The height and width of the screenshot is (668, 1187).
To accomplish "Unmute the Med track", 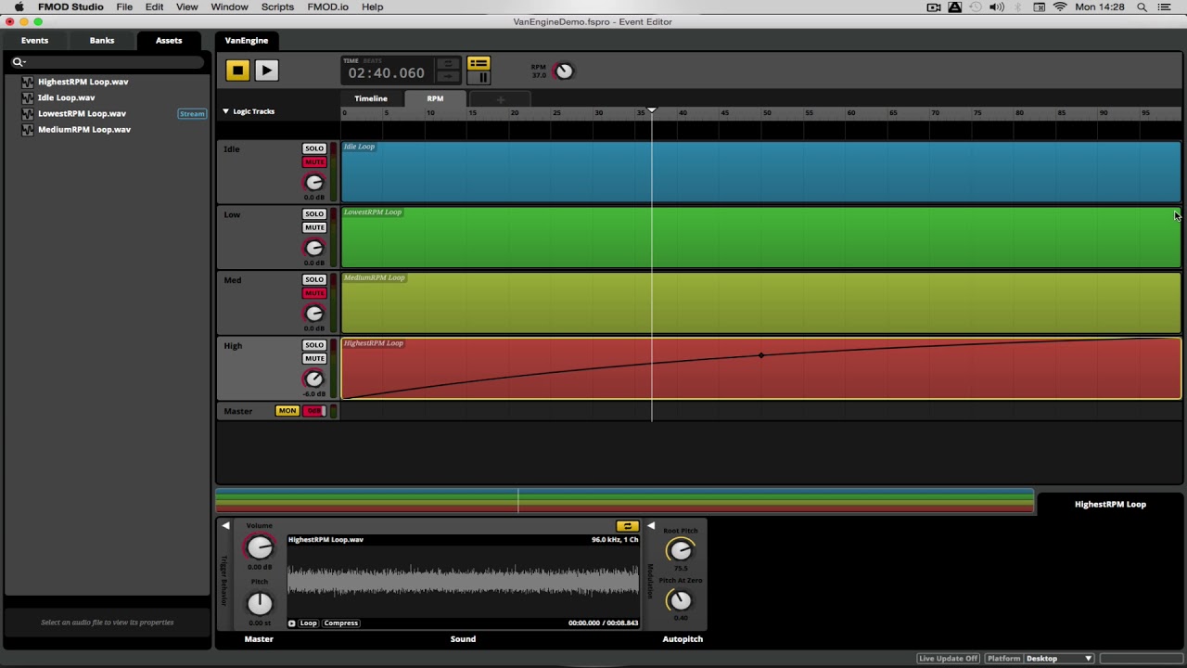I will 314,293.
